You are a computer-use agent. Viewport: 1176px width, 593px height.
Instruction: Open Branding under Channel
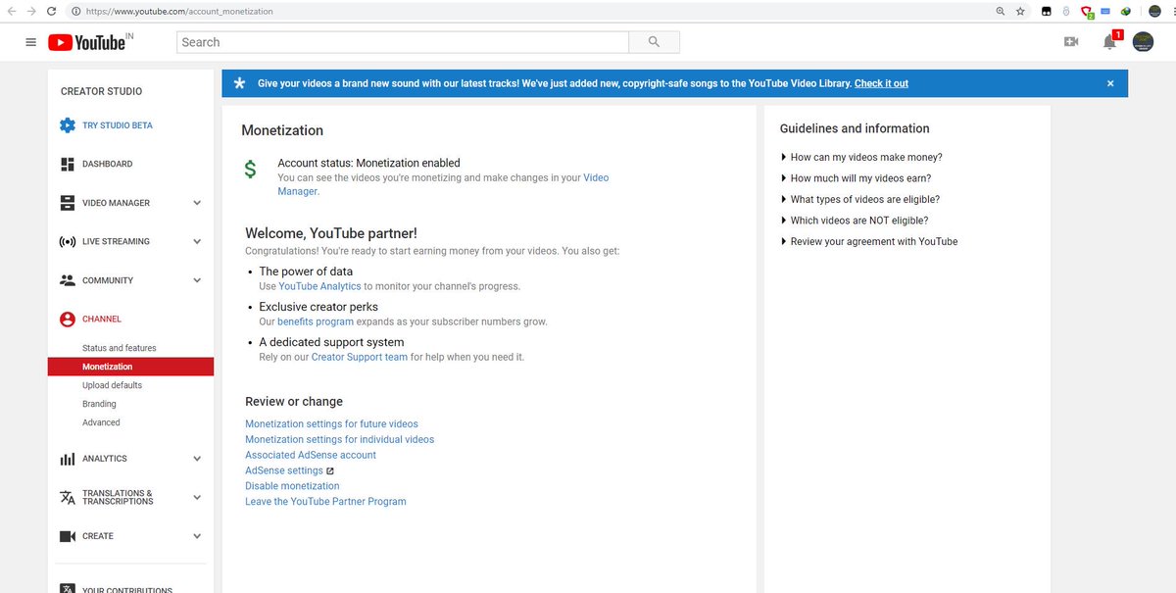[99, 404]
